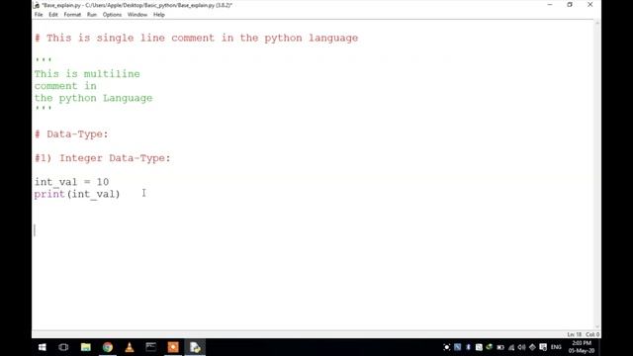Image resolution: width=633 pixels, height=356 pixels.
Task: Click the line 'int_val = 10'
Action: tap(71, 182)
